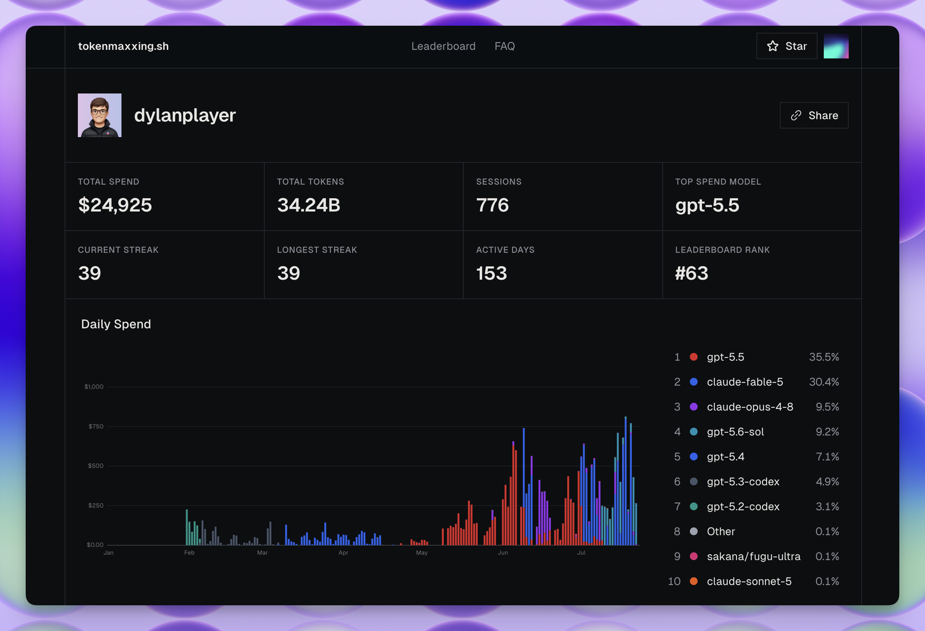925x631 pixels.
Task: Select the claude-opus-4-8 legend label
Action: (750, 407)
